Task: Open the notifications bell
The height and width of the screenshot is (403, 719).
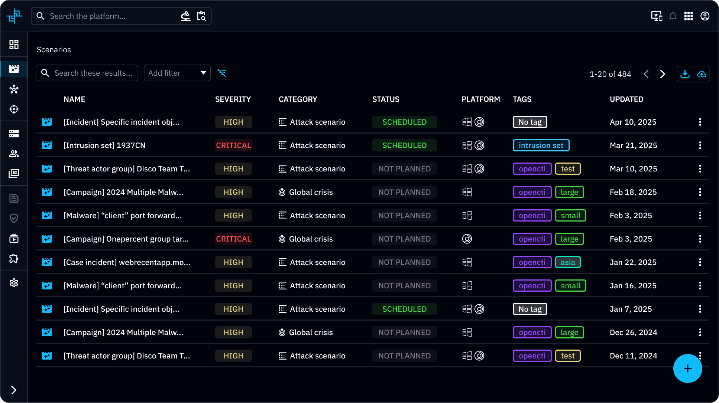Action: click(x=673, y=16)
